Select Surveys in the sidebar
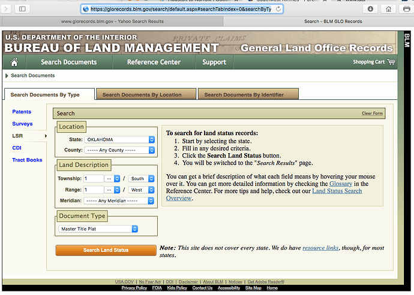The width and height of the screenshot is (414, 295). coord(22,124)
